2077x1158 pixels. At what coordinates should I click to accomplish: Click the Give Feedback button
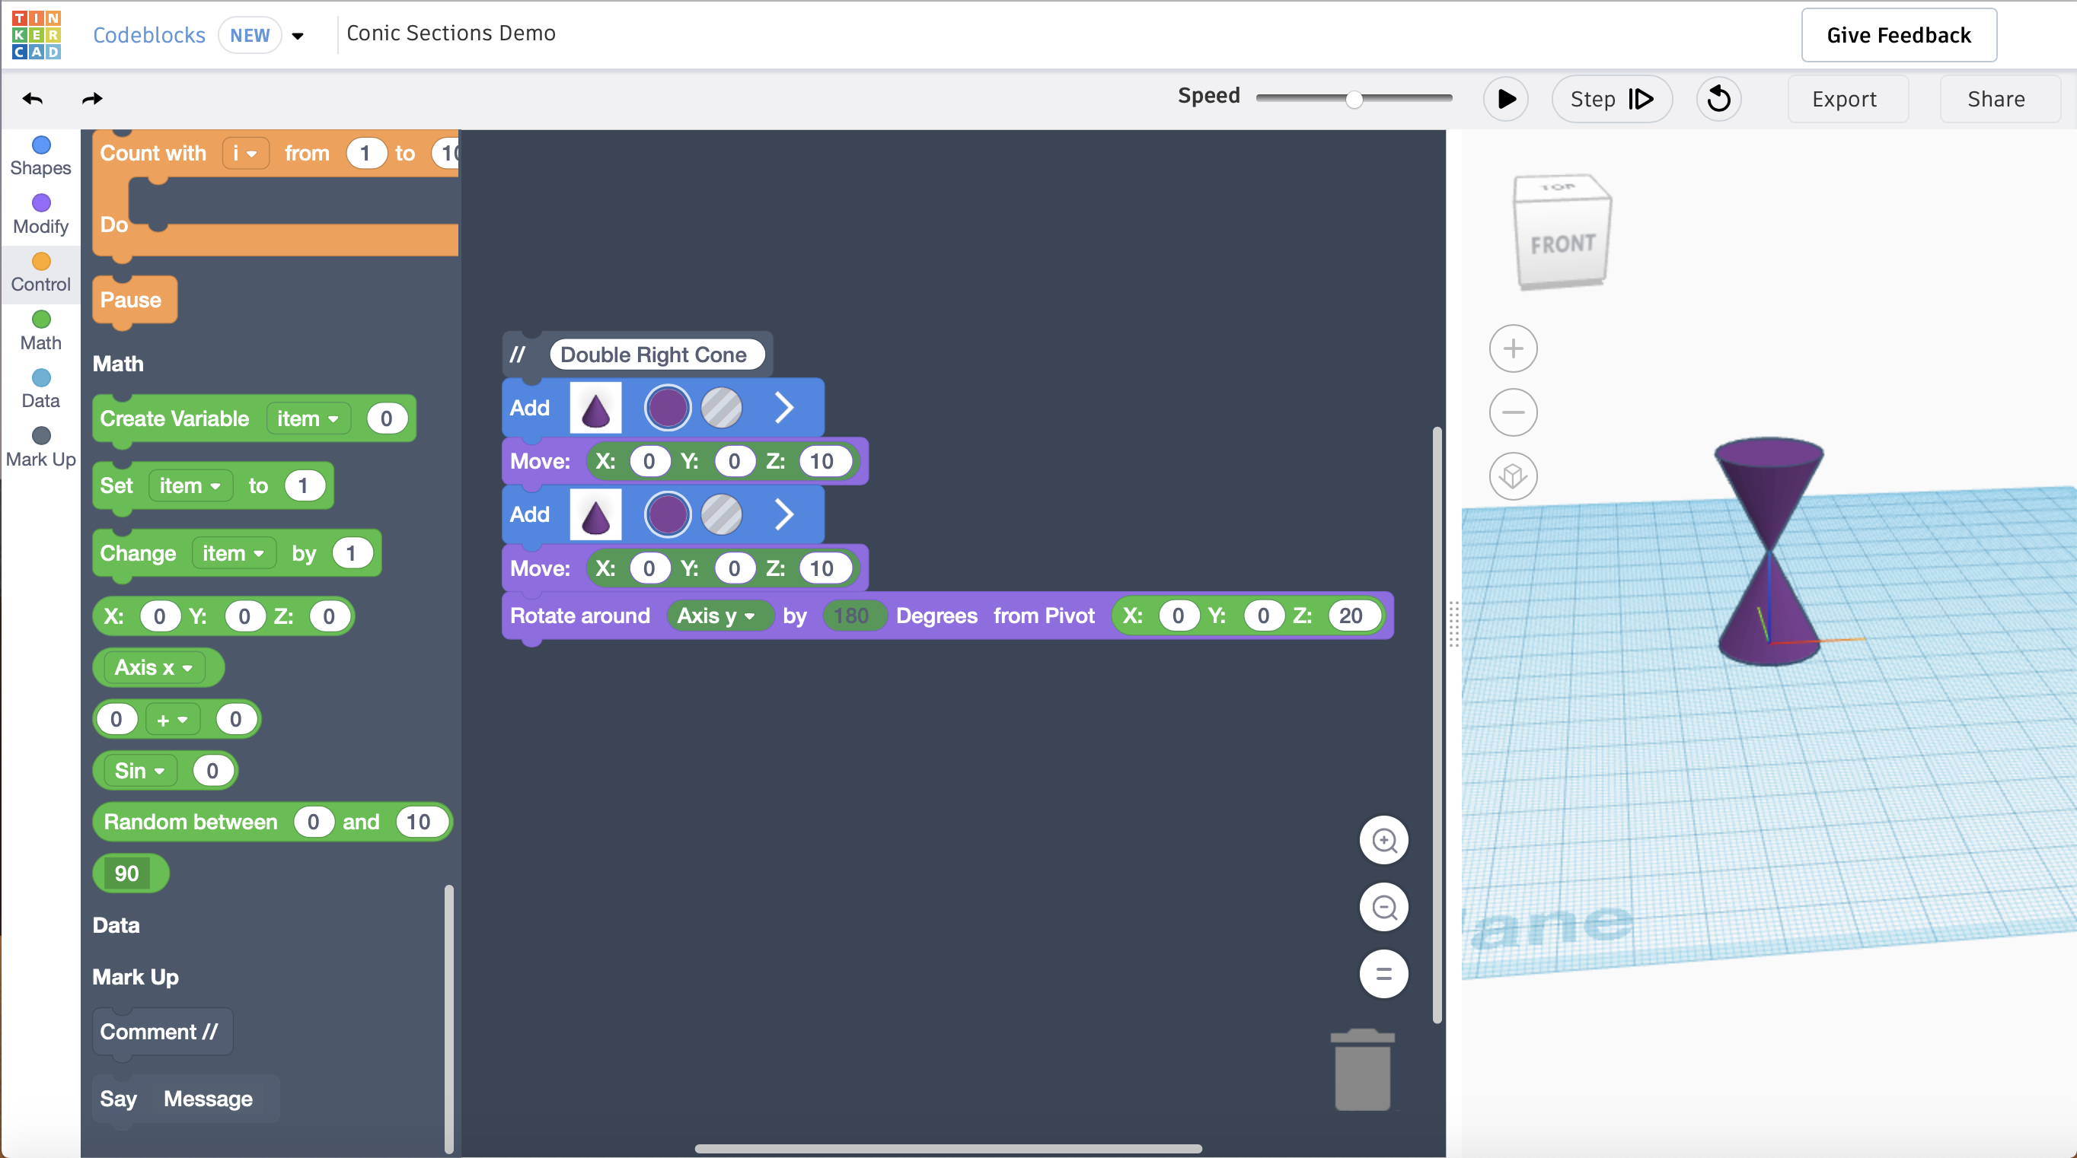(1898, 36)
